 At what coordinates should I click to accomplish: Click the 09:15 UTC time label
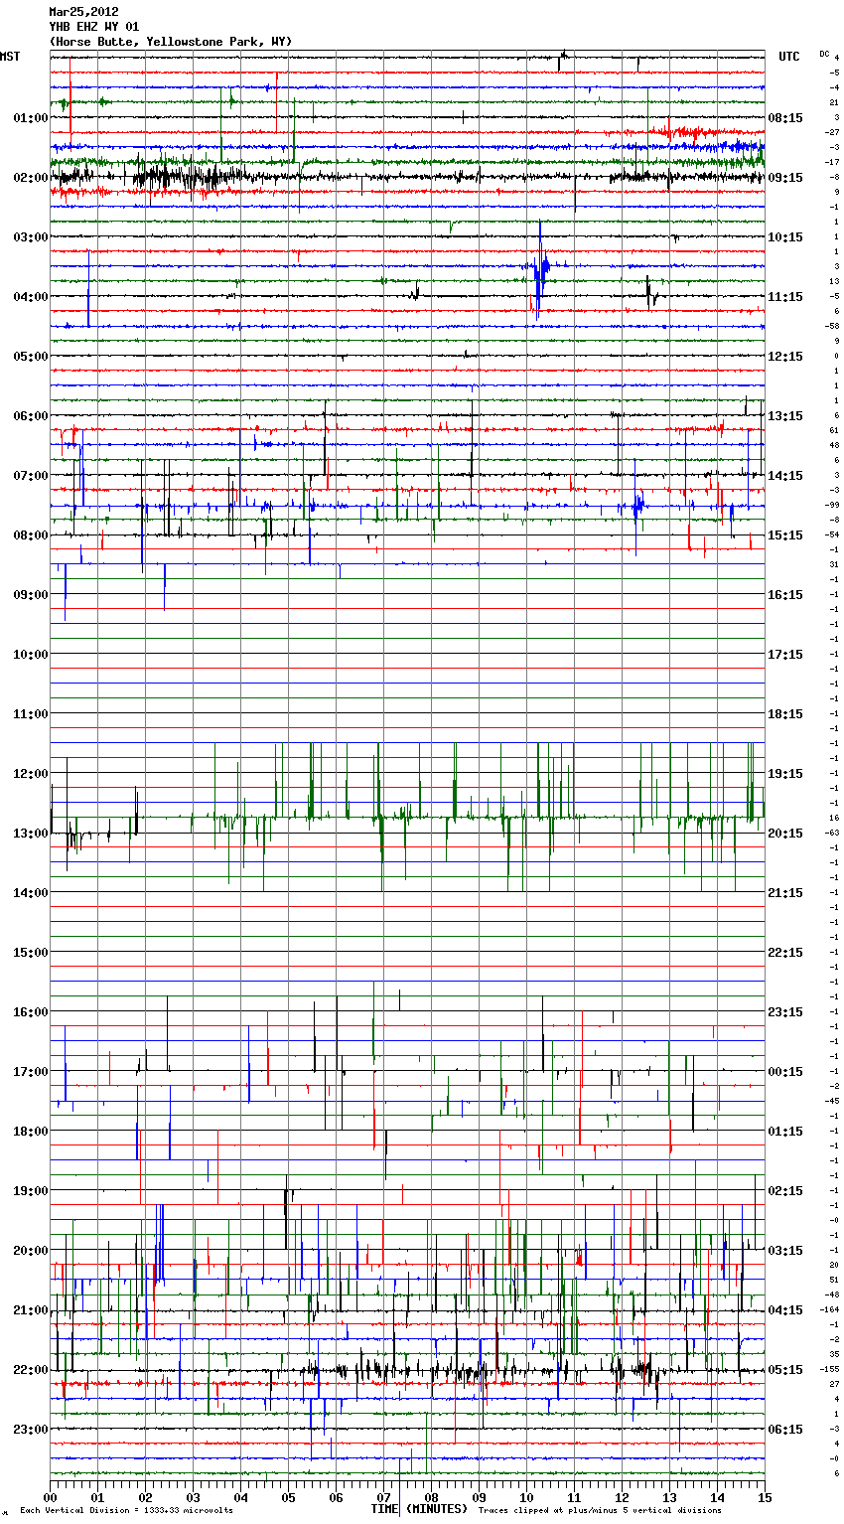click(785, 177)
